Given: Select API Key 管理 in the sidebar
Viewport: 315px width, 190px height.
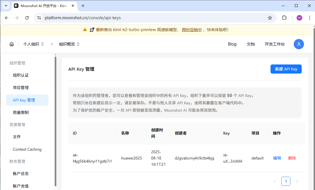Looking at the screenshot, I should coord(27,100).
